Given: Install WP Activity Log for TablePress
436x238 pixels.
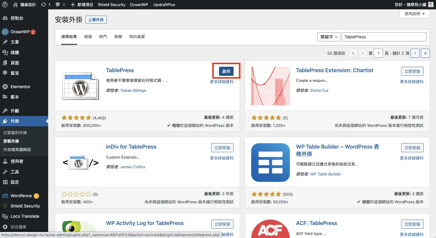Looking at the screenshot, I should click(x=222, y=224).
